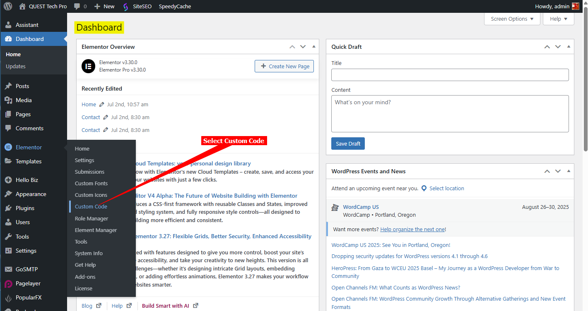This screenshot has width=588, height=311.
Task: Click the Settings sliders icon in sidebar
Action: [x=8, y=251]
